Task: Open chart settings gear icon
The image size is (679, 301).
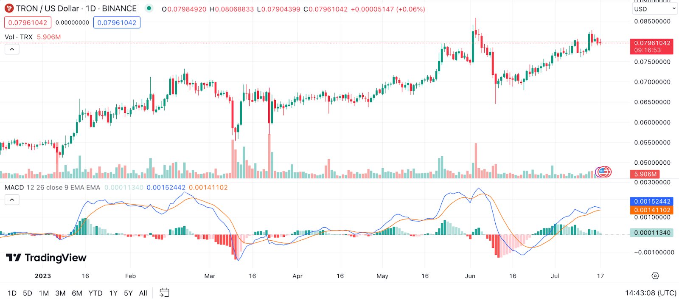Action: pyautogui.click(x=655, y=276)
